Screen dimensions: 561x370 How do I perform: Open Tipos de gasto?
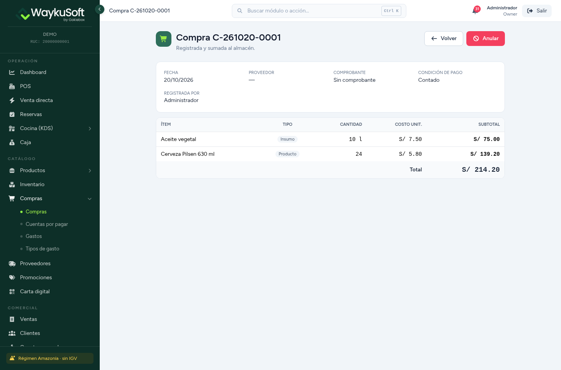pos(42,249)
